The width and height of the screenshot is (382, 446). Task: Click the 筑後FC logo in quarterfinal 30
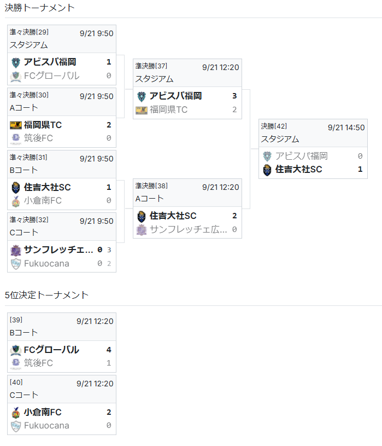tap(16, 138)
